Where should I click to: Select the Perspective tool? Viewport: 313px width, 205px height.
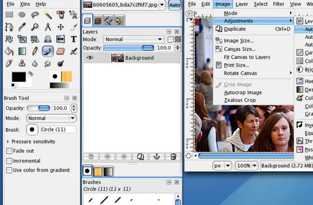click(48, 39)
